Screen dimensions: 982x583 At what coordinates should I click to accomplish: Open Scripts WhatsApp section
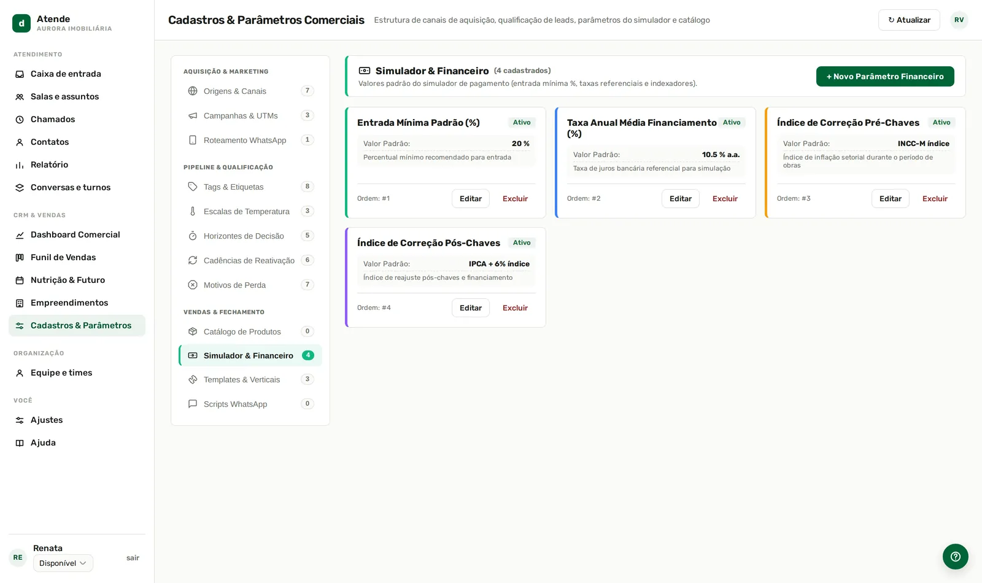[x=250, y=404]
